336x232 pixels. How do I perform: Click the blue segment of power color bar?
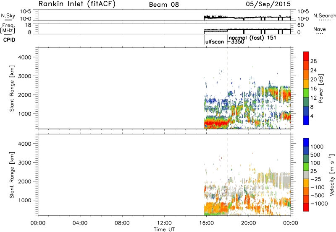(x=306, y=120)
